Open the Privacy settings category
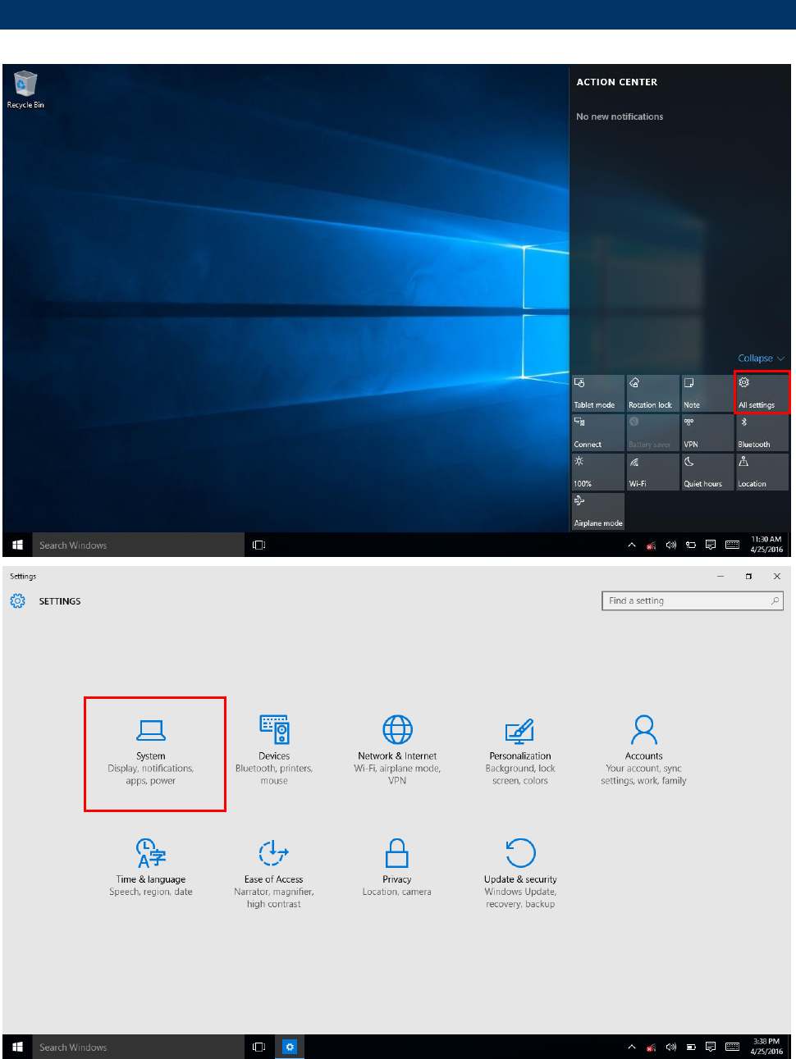This screenshot has width=796, height=1059. (397, 867)
